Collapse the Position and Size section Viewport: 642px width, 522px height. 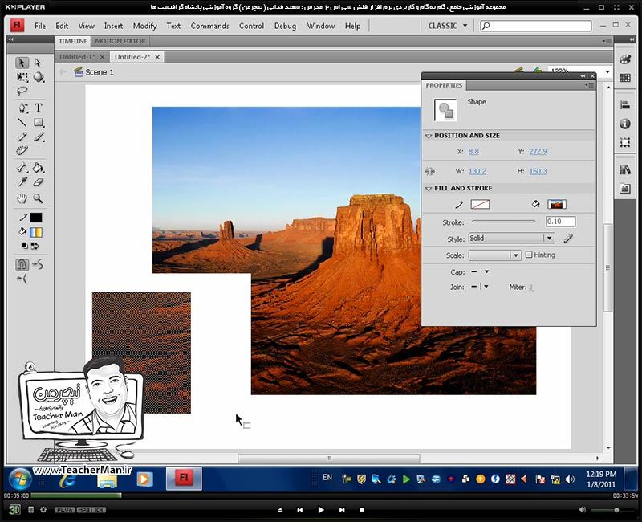pos(429,136)
